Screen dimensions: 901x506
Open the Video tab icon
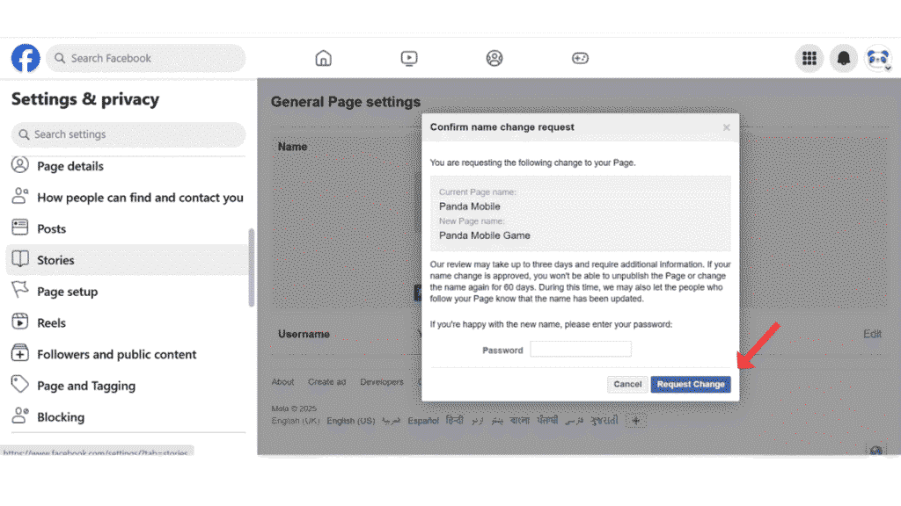pyautogui.click(x=409, y=58)
